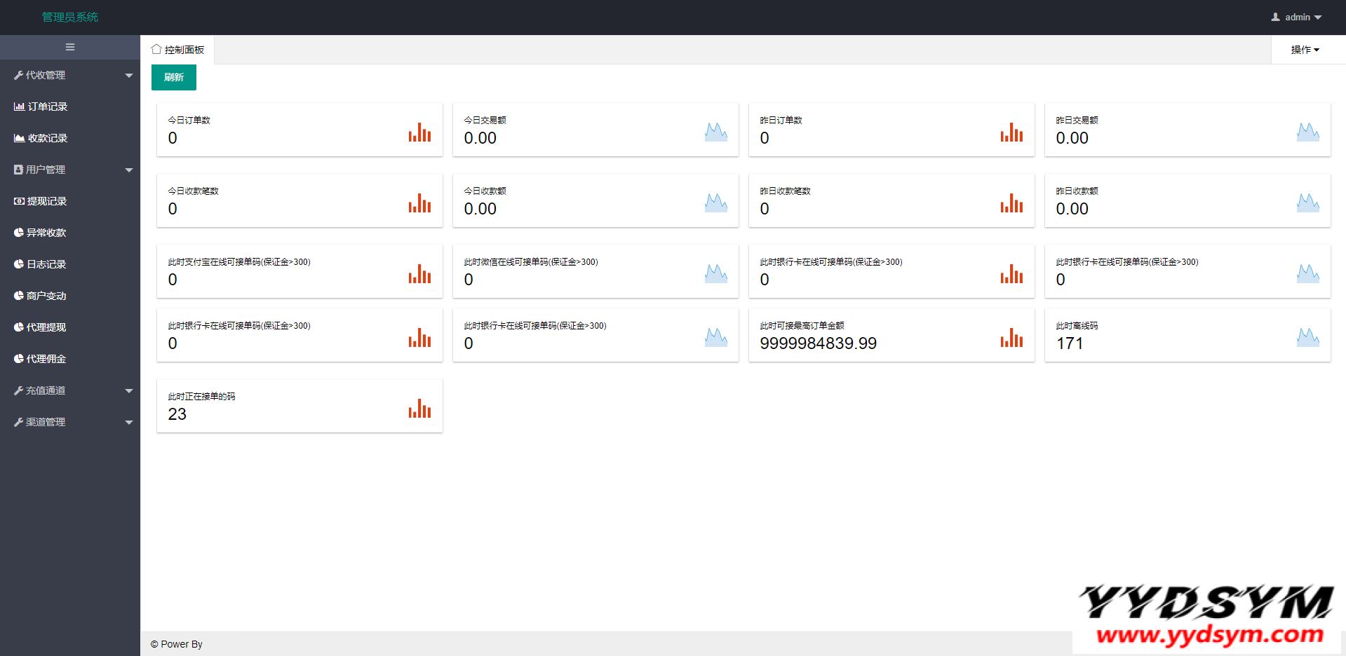This screenshot has width=1346, height=656.
Task: Click bar chart icon in 此时正在接单的码 card
Action: coord(419,409)
